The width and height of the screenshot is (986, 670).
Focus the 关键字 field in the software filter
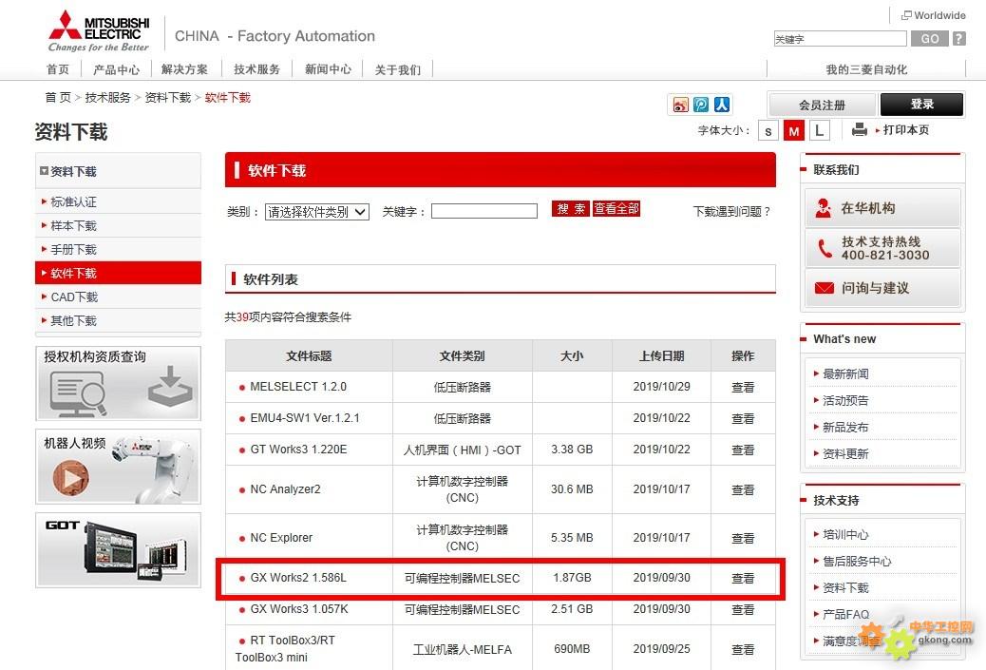pyautogui.click(x=484, y=211)
